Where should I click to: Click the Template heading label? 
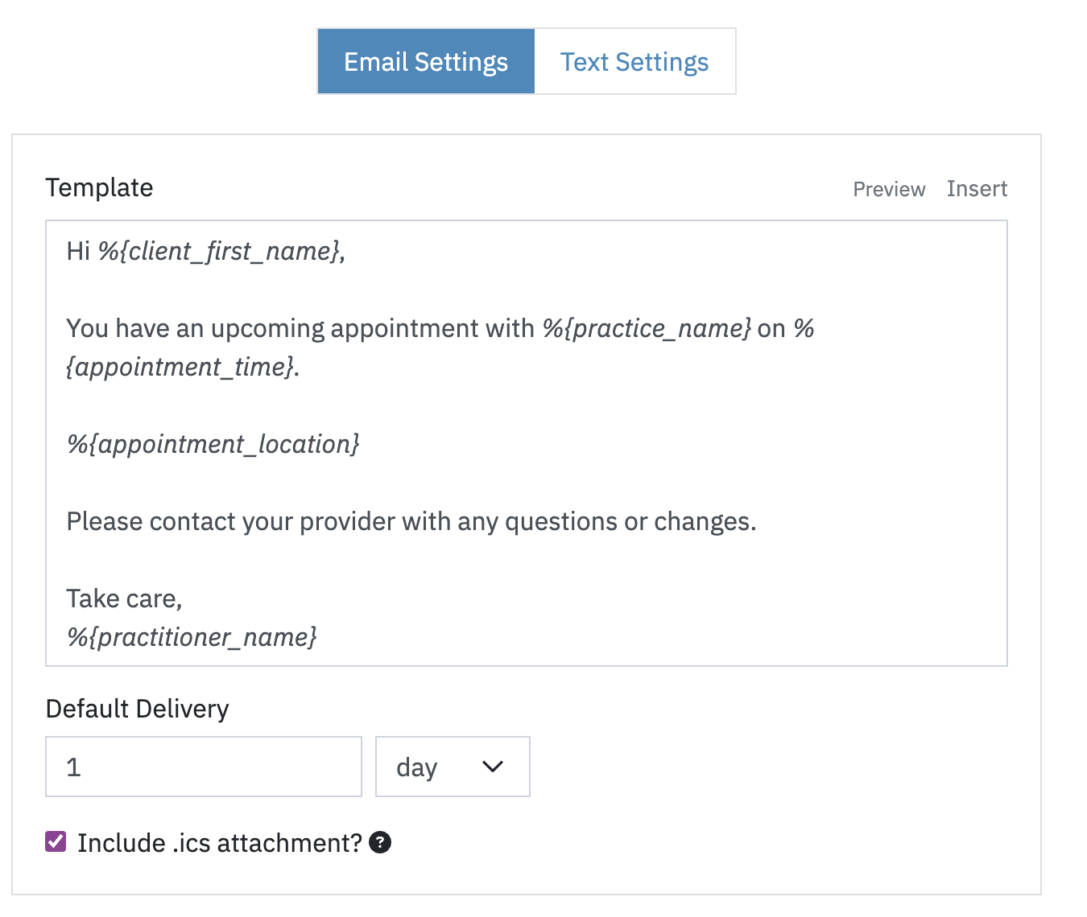100,187
